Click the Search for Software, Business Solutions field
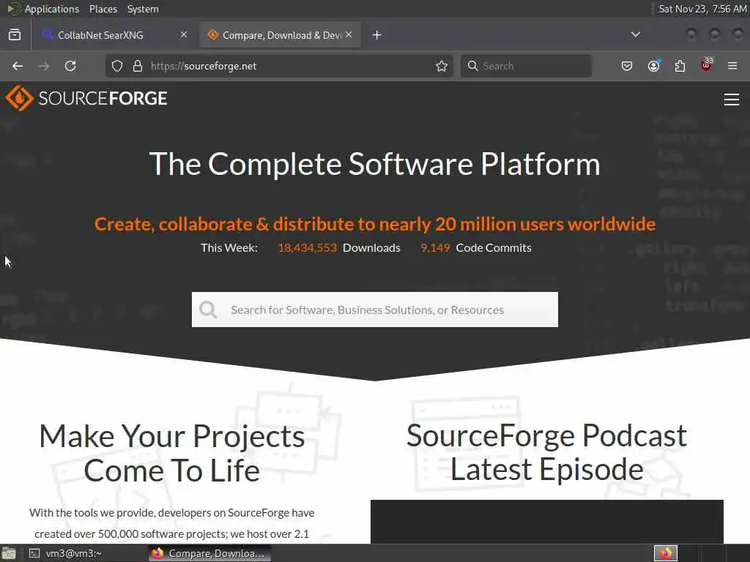 (x=375, y=310)
